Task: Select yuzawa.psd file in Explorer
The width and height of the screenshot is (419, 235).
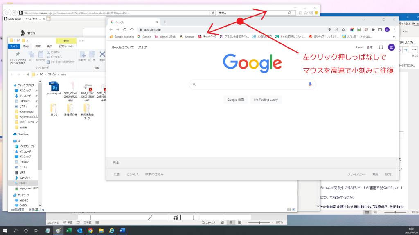Action: pos(54,89)
